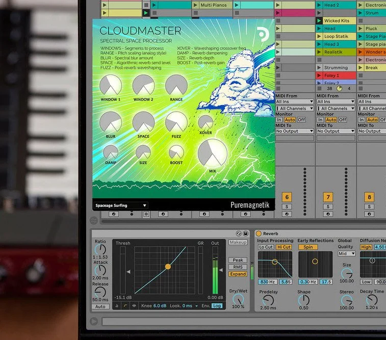Launch the Head 2 clip
Viewport: 386px width, 340px height.
pyautogui.click(x=319, y=5)
